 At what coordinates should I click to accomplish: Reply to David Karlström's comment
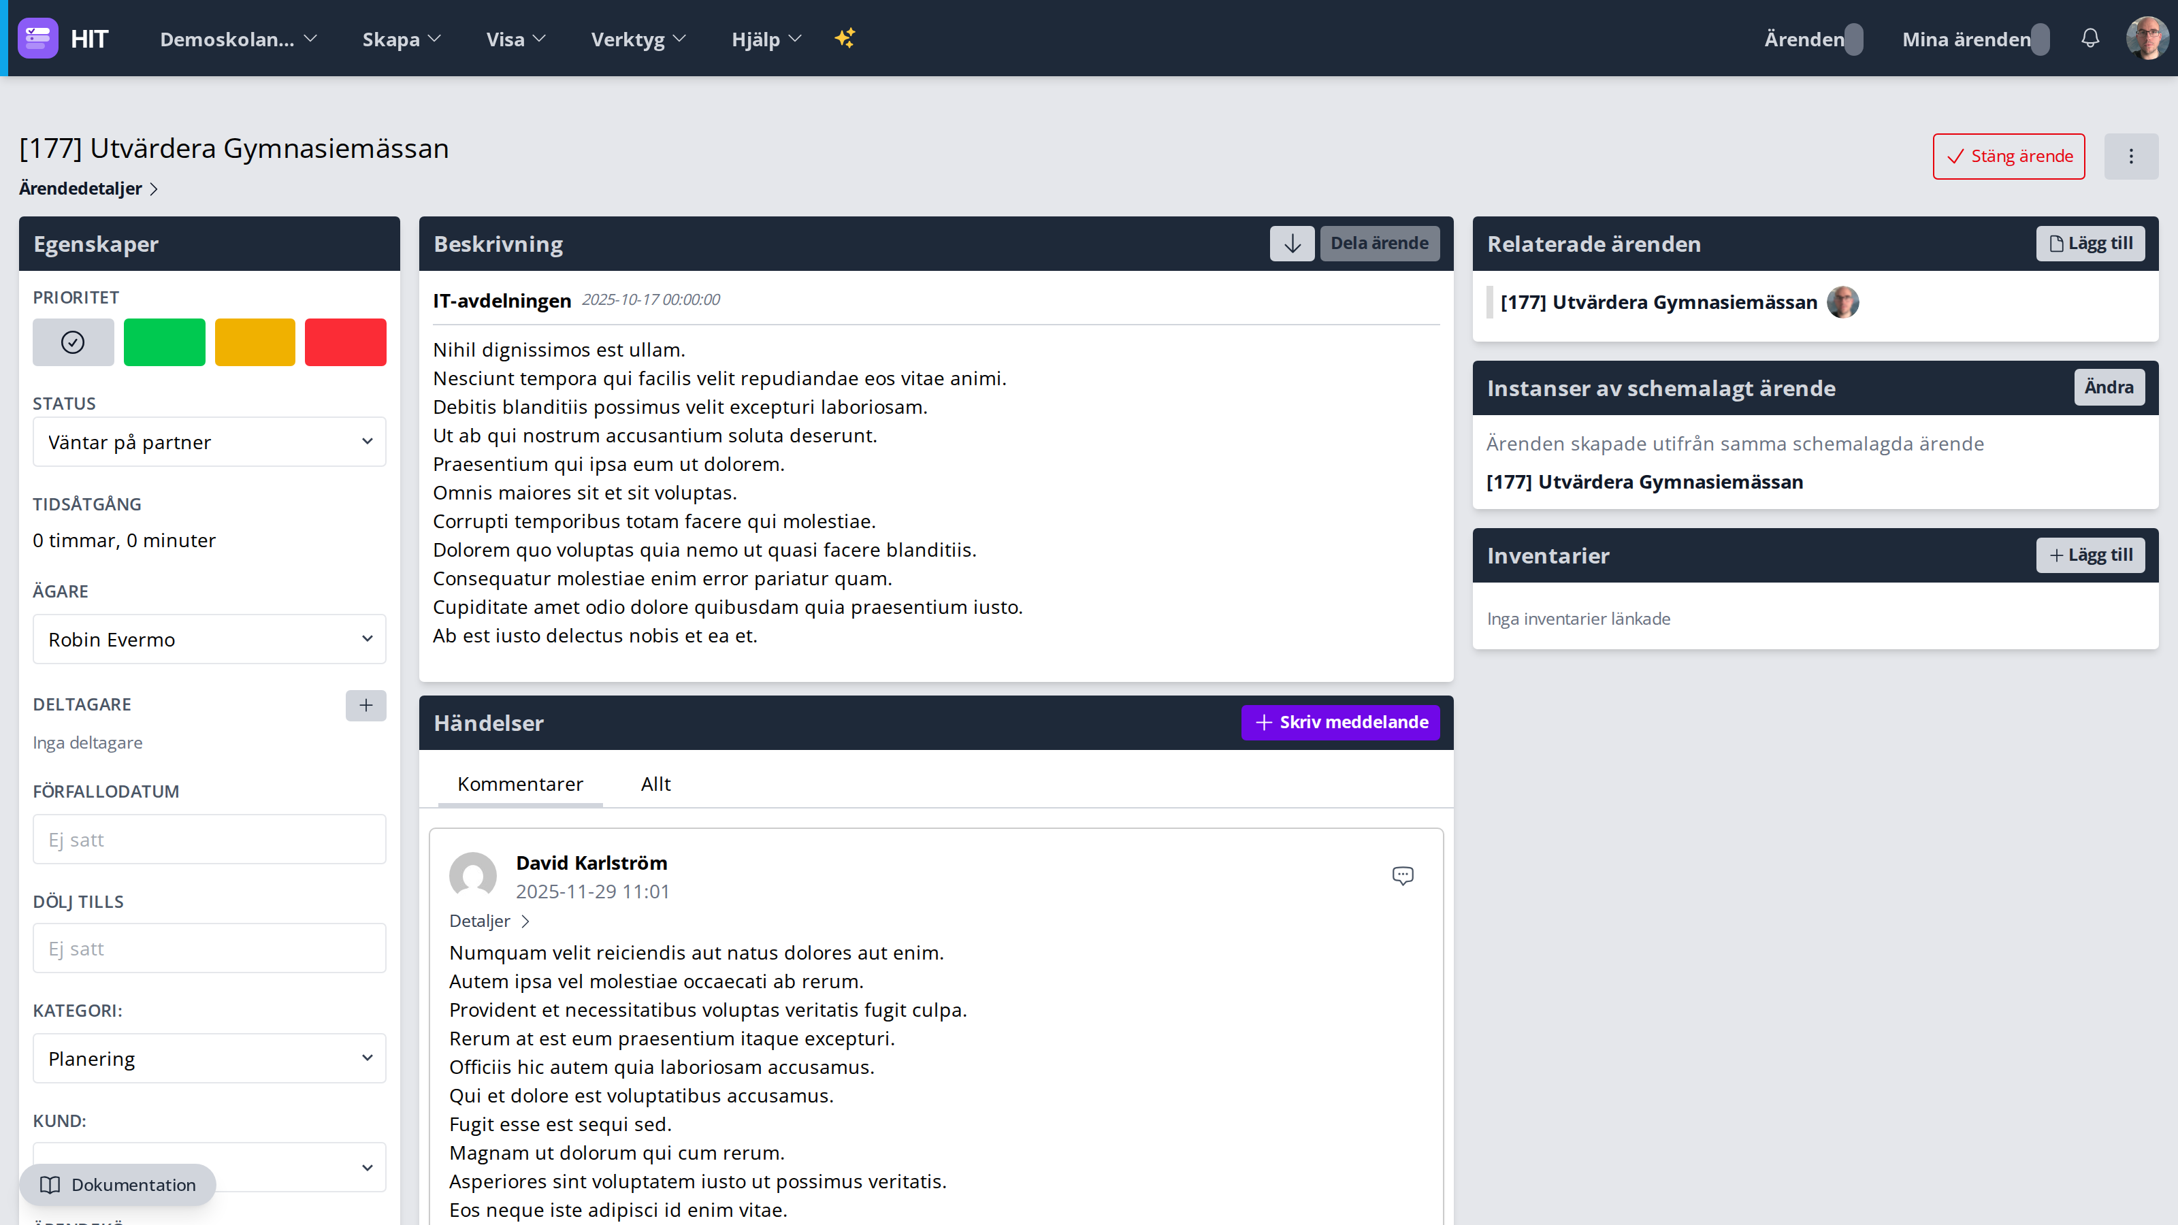pos(1403,876)
